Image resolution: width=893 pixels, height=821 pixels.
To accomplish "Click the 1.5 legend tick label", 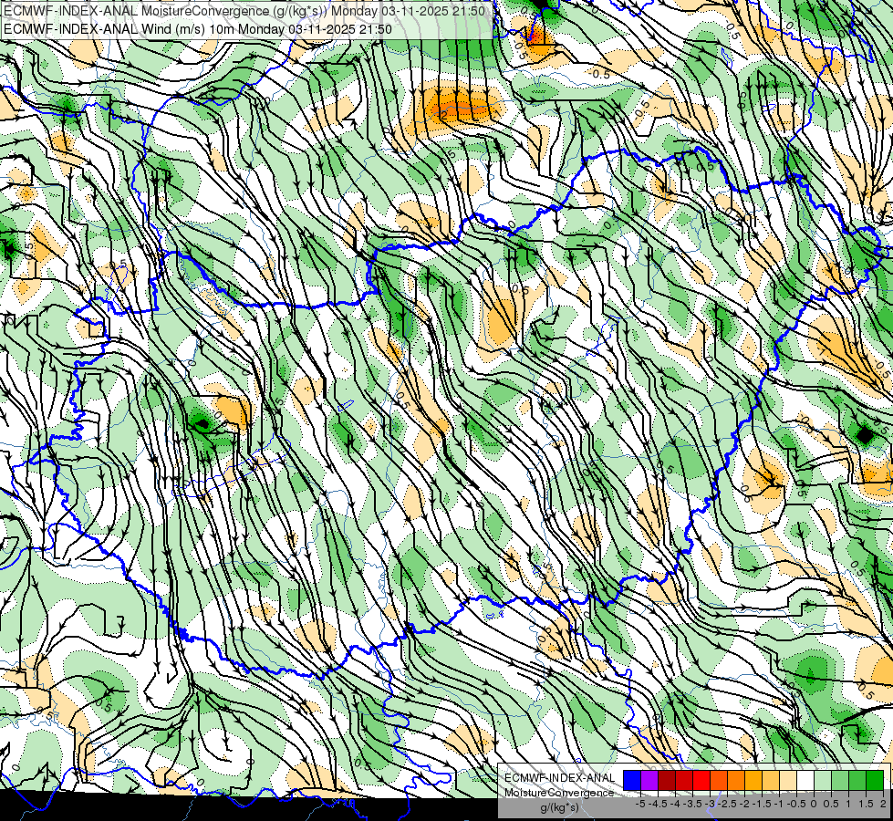I will click(866, 804).
